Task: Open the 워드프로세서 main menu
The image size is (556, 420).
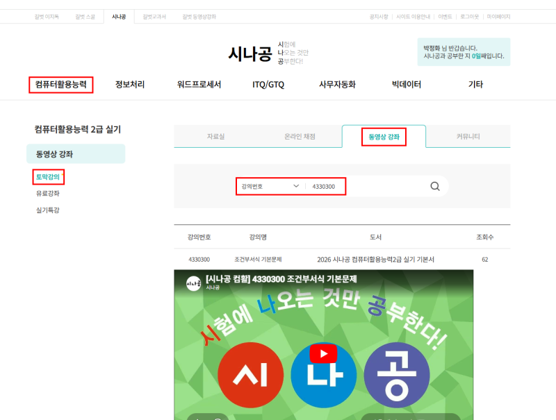Action: [x=199, y=85]
